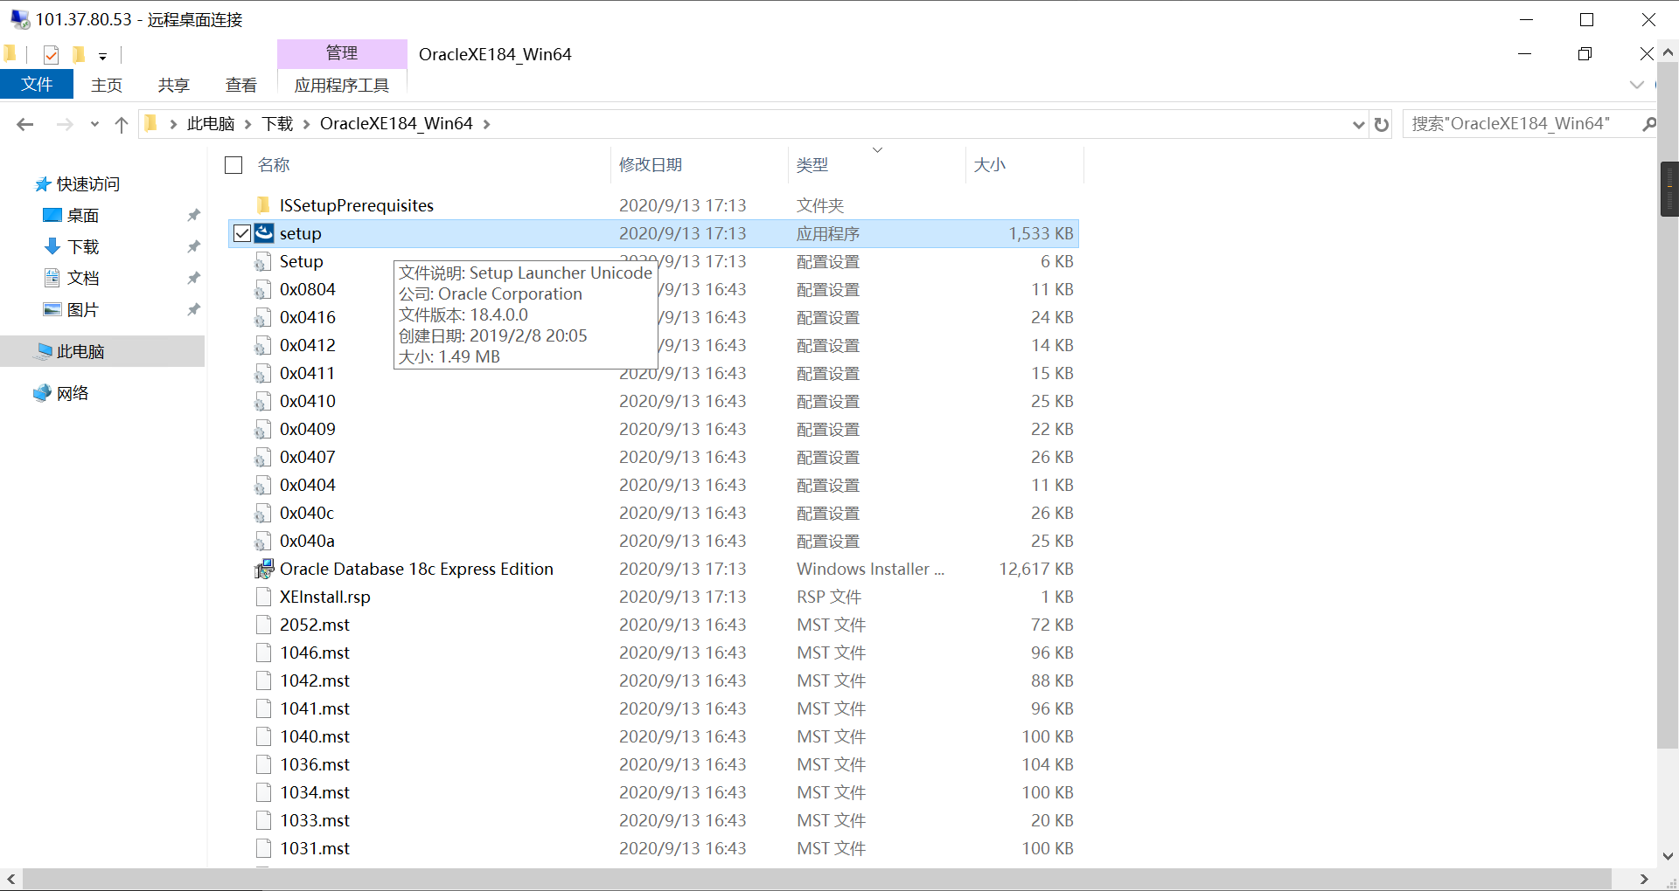Click the XEInstall.rsp file icon
Screen dimensions: 1679x891
click(x=263, y=597)
